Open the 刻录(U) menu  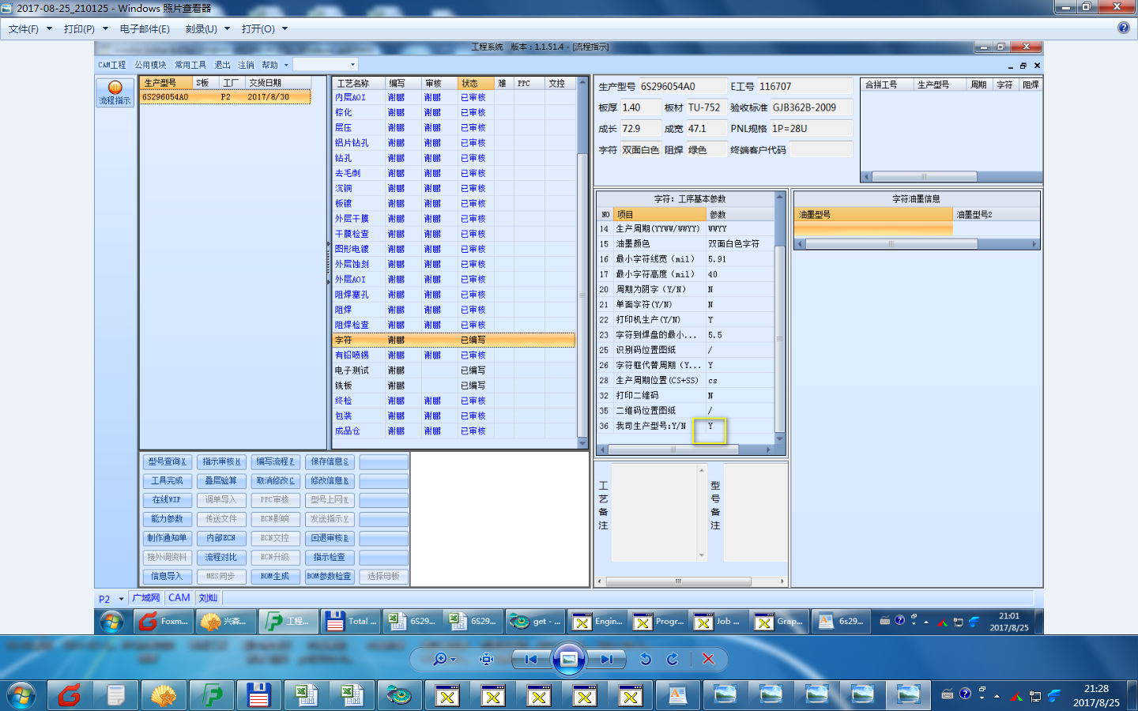coord(201,28)
